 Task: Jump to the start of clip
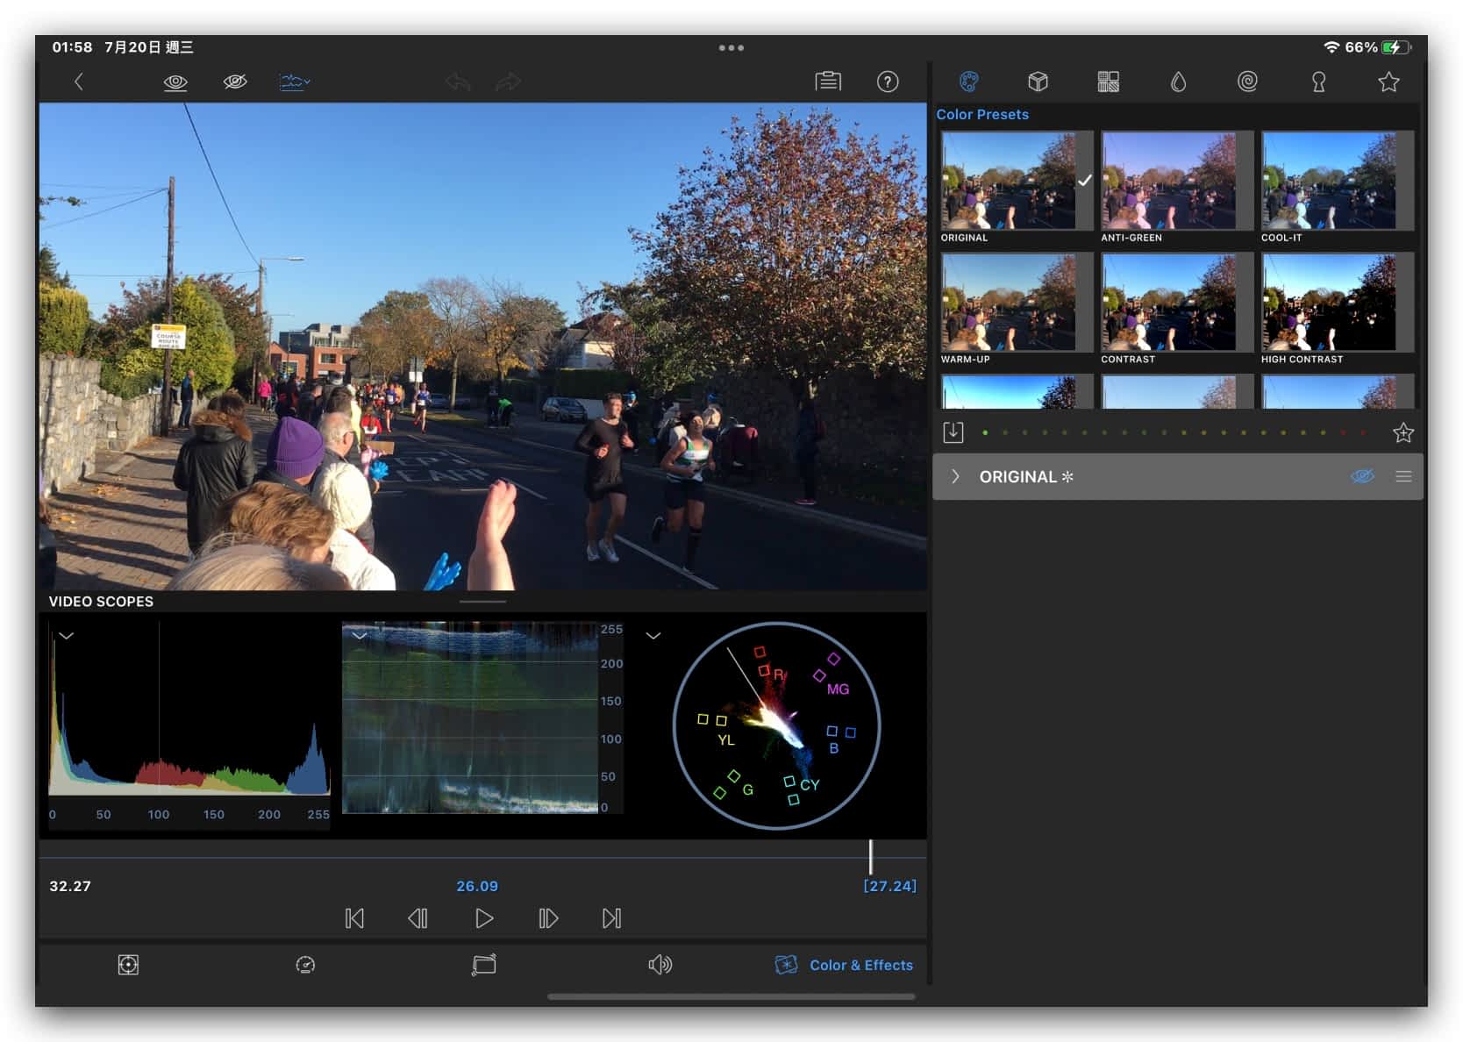[x=354, y=918]
